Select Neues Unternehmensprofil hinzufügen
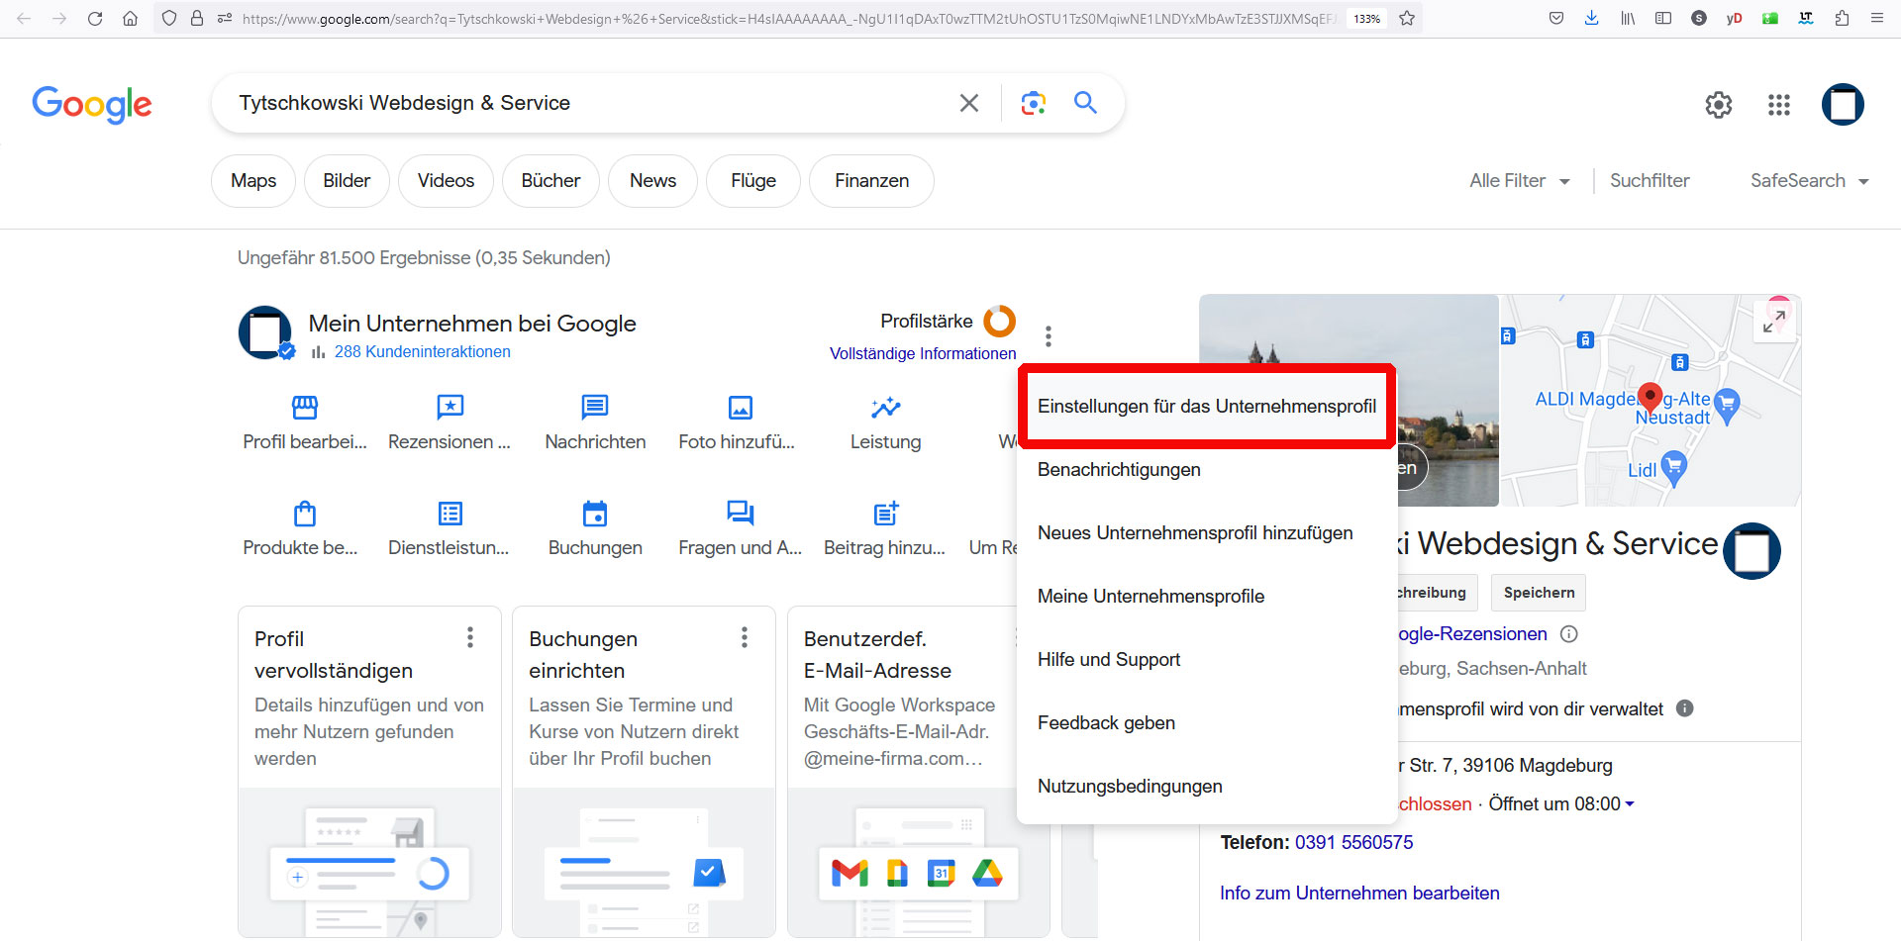Viewport: 1901px width, 941px height. click(x=1207, y=532)
